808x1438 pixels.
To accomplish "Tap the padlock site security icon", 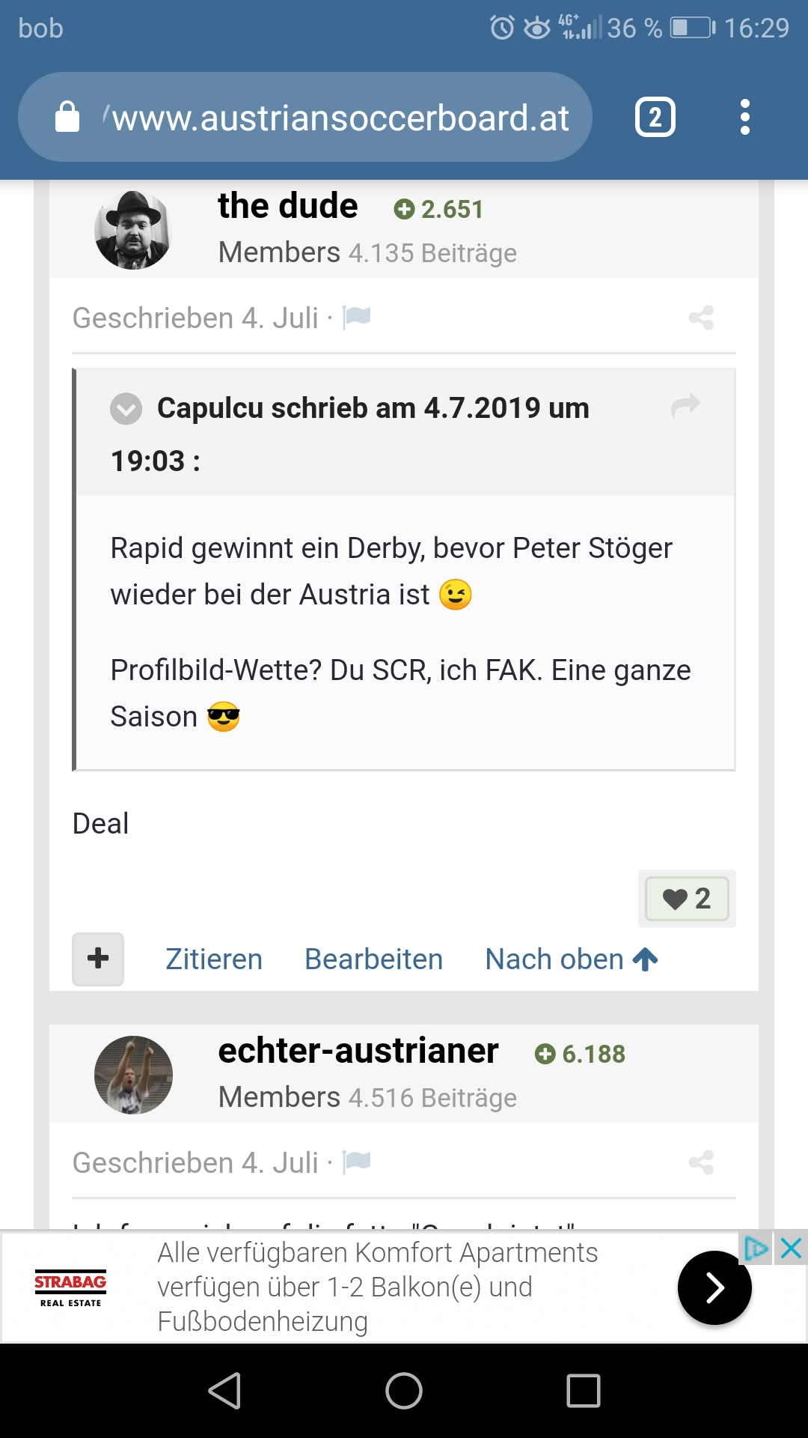I will point(67,117).
